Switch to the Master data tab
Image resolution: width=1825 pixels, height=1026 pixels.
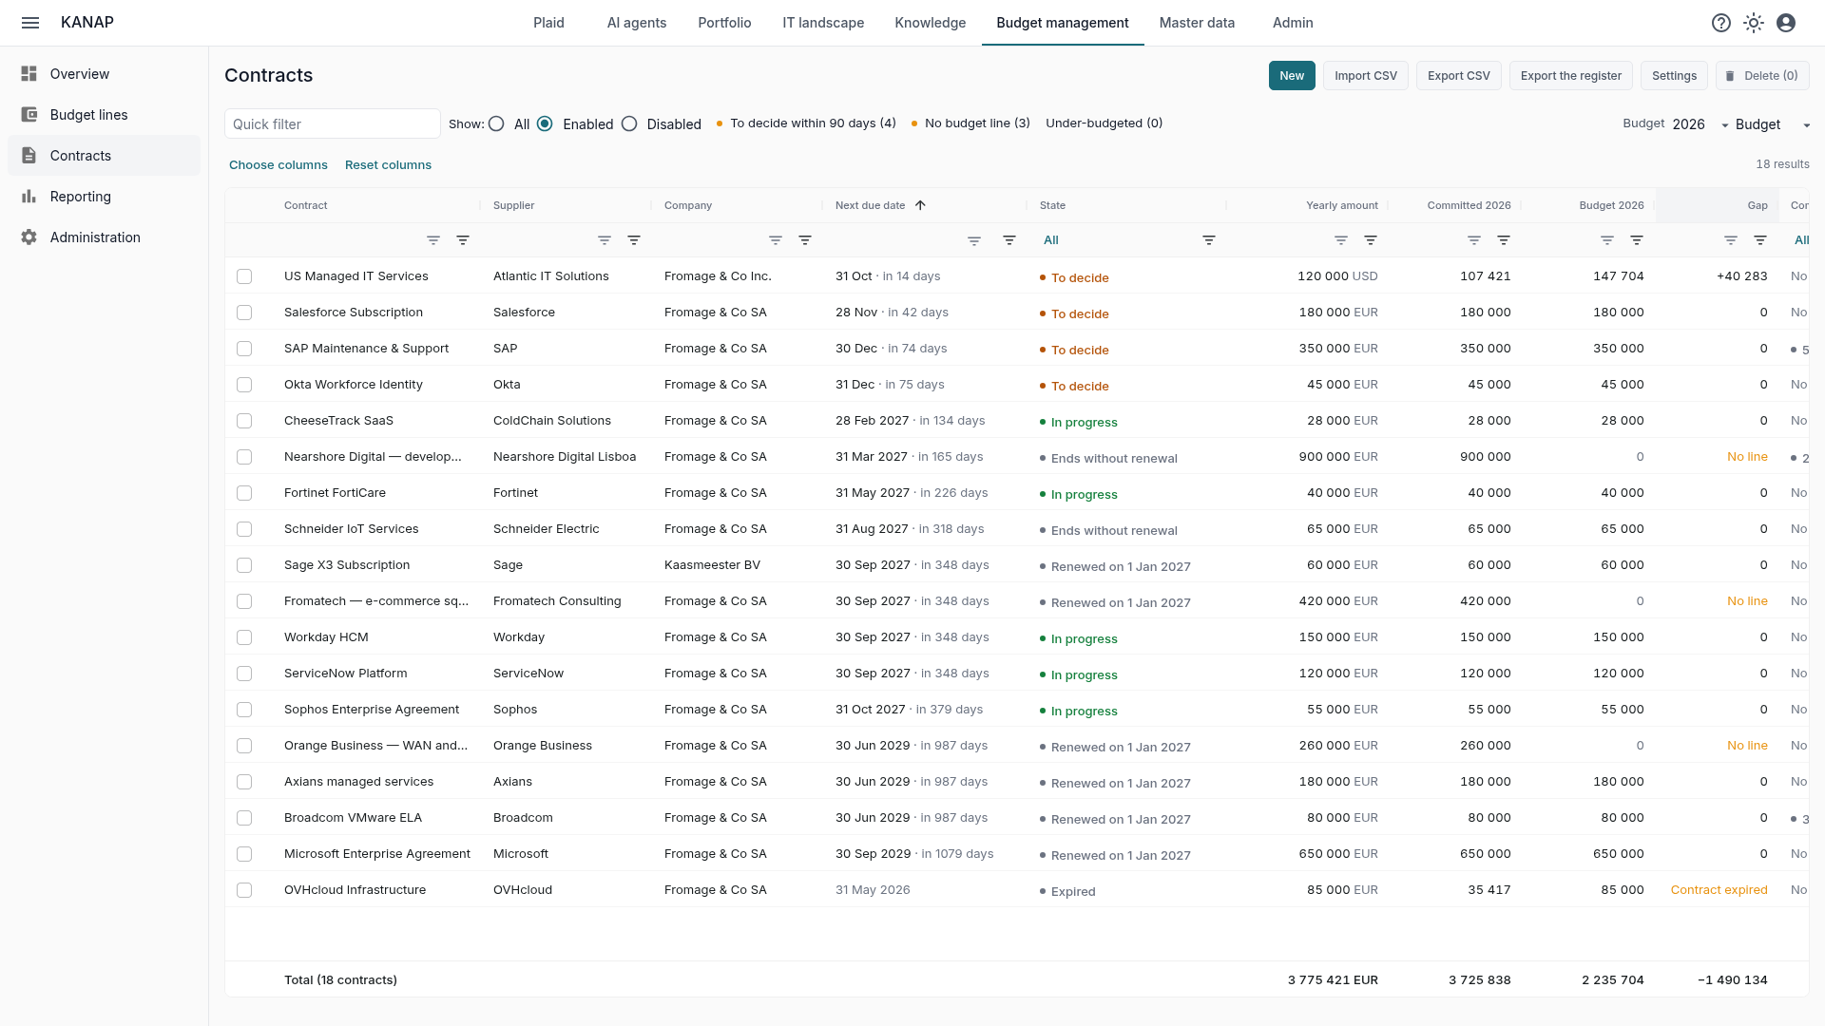click(1197, 23)
